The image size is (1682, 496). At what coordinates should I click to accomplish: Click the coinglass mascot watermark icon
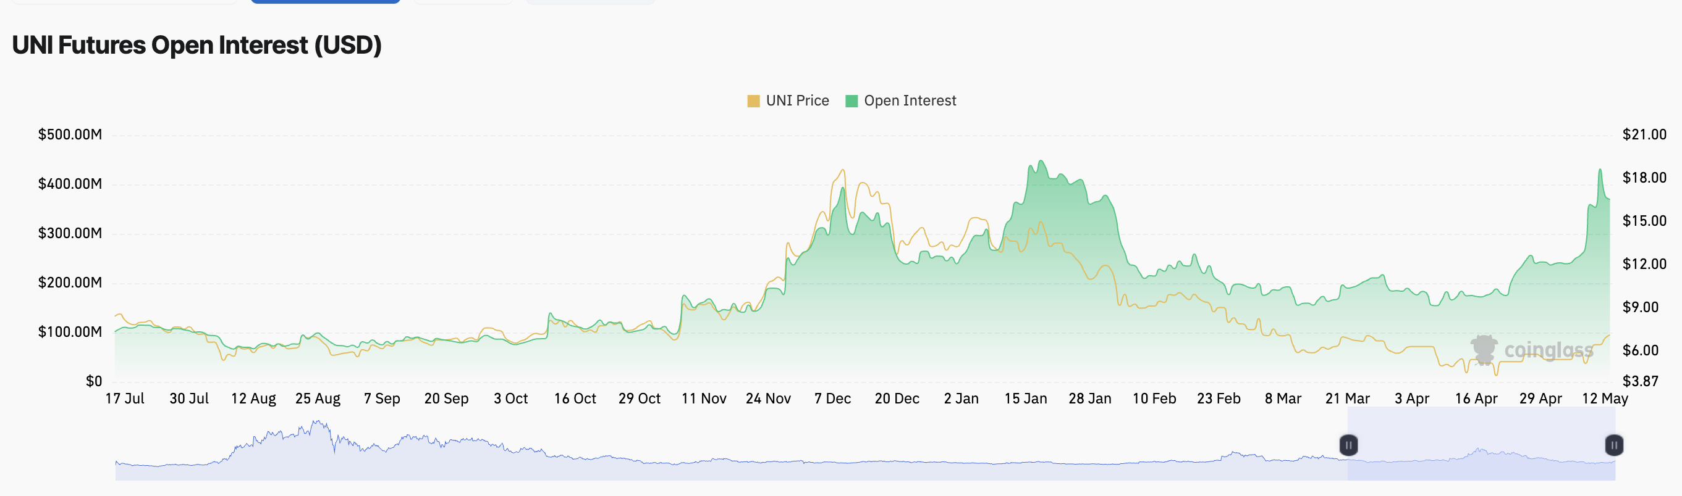point(1484,349)
